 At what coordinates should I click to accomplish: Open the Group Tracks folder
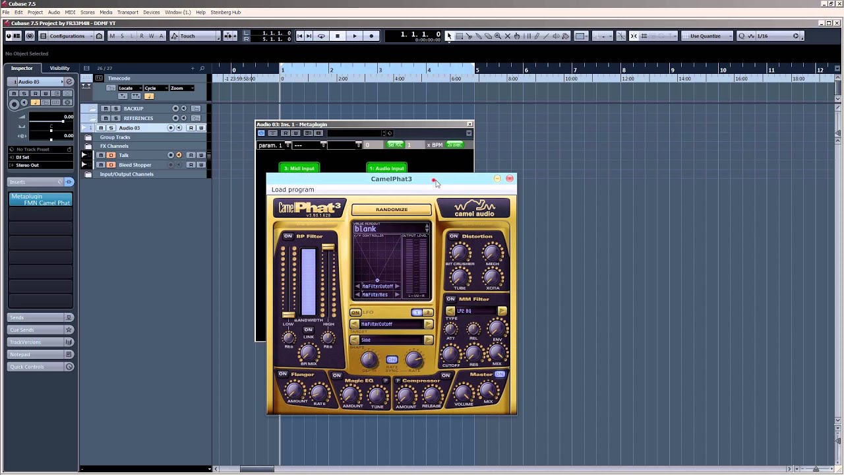tap(88, 137)
